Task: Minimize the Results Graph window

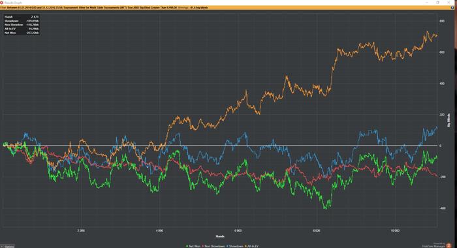Action: pyautogui.click(x=427, y=3)
